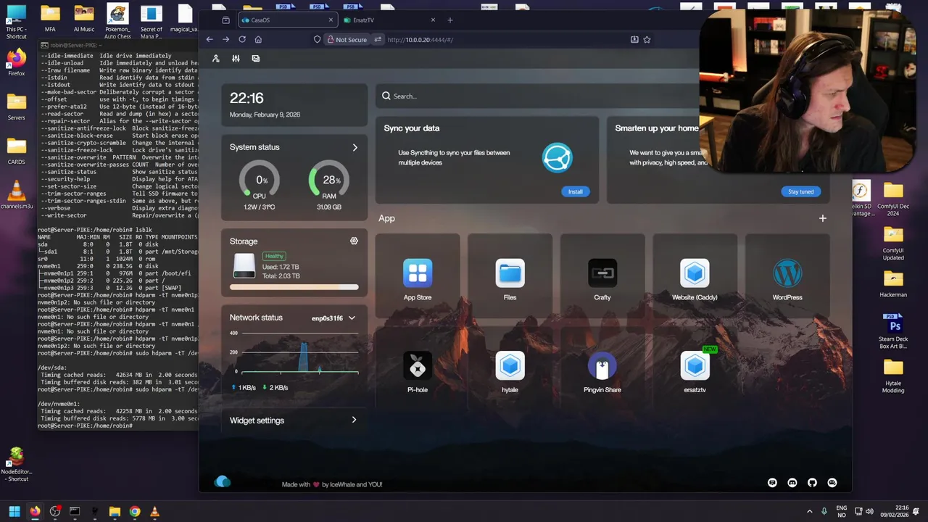Open VLC from the taskbar
The height and width of the screenshot is (522, 928).
(x=154, y=511)
